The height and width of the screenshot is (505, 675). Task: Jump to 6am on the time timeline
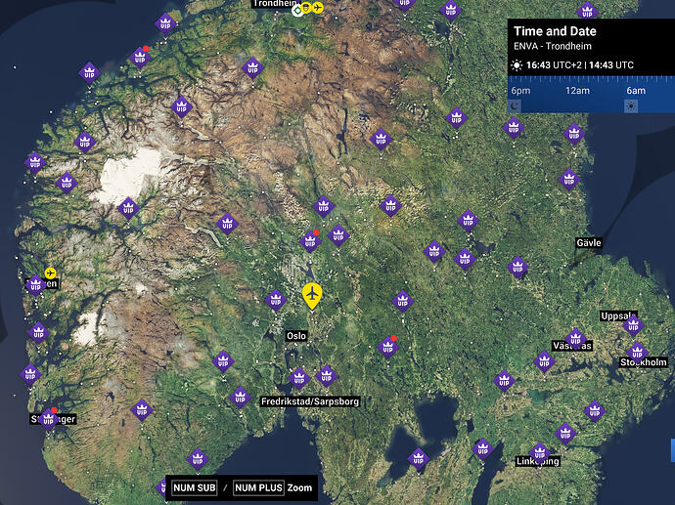click(636, 91)
